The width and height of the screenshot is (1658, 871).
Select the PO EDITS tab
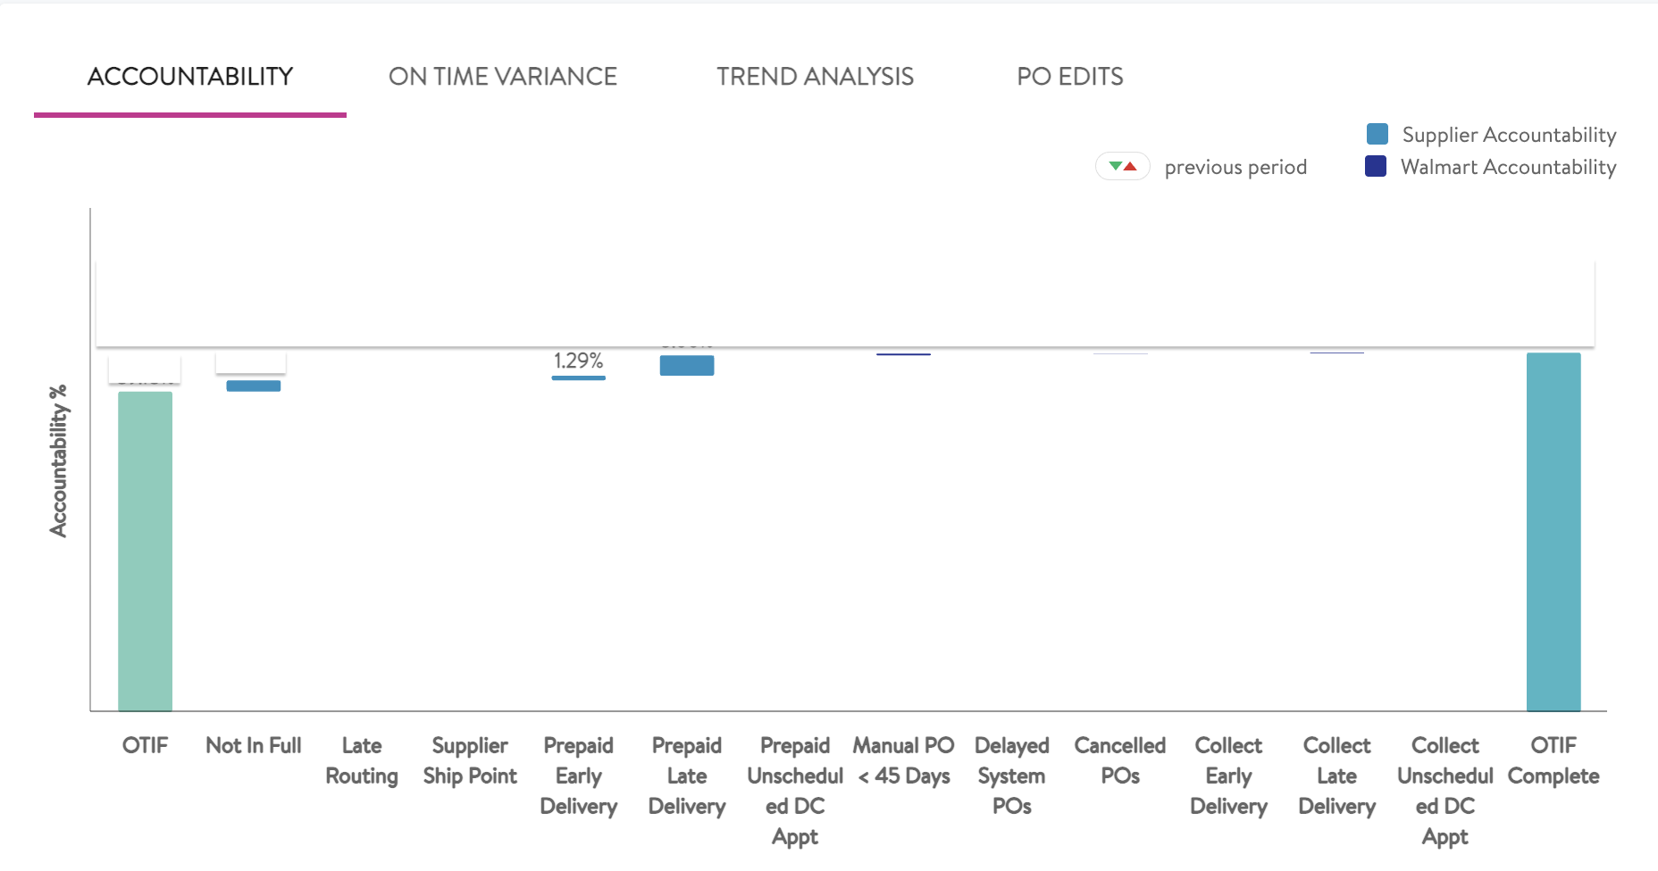pyautogui.click(x=1069, y=77)
